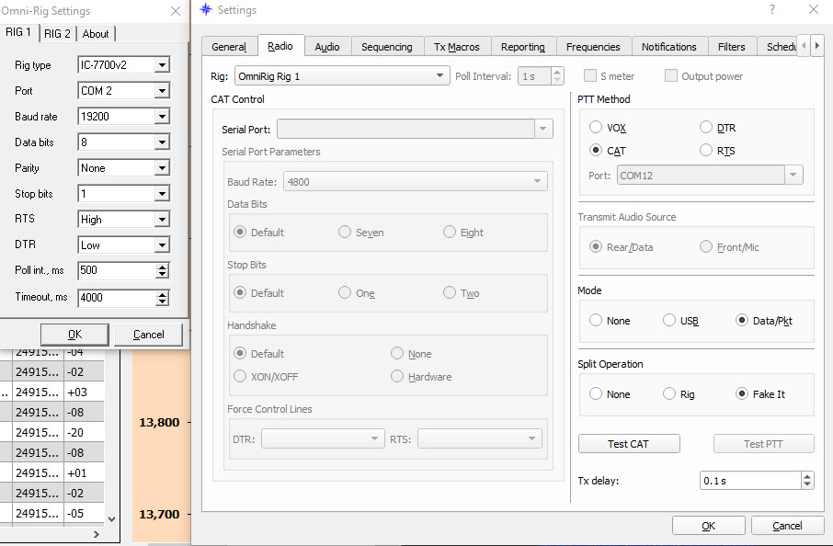Cancel the Omni-Rig Settings dialog
Viewport: 833px width, 546px height.
(x=148, y=334)
